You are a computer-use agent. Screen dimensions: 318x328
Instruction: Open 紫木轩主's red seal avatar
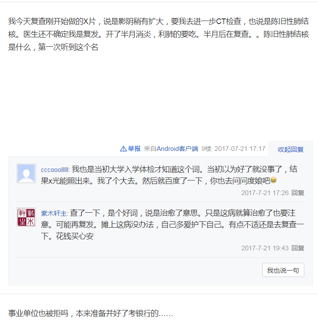(26, 217)
